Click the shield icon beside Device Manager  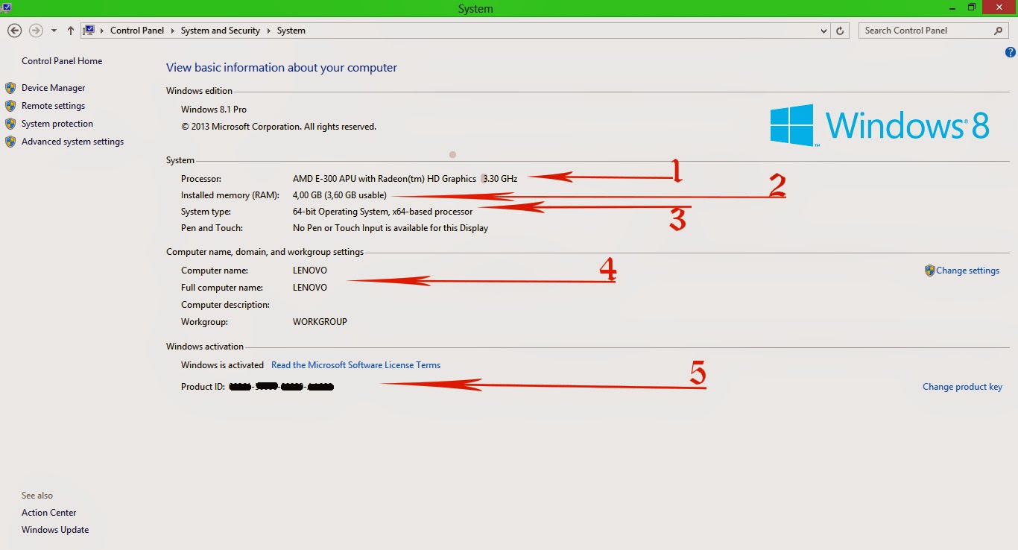(x=10, y=87)
